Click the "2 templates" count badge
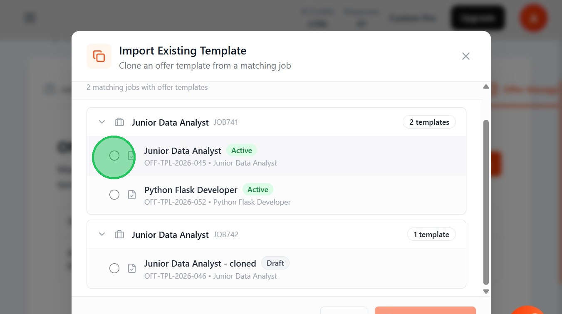 pos(429,122)
